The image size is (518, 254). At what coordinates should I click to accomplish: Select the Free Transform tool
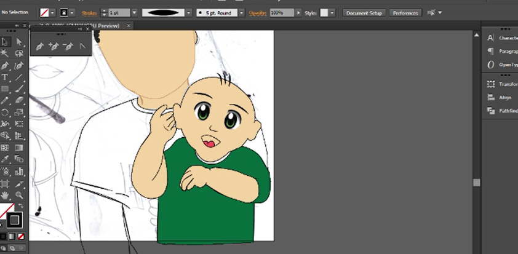pyautogui.click(x=19, y=124)
